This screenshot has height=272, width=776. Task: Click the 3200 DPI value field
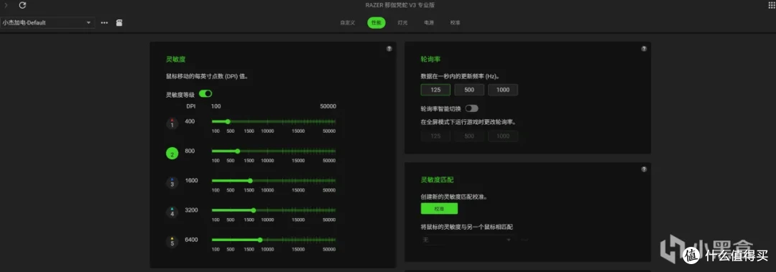point(192,210)
